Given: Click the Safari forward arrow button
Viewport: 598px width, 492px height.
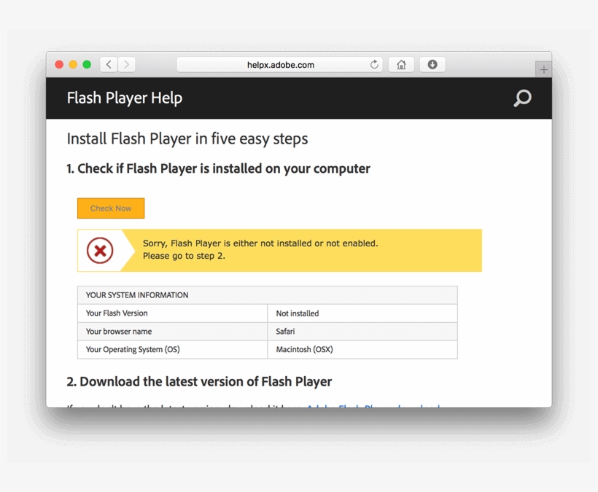Looking at the screenshot, I should pos(127,64).
